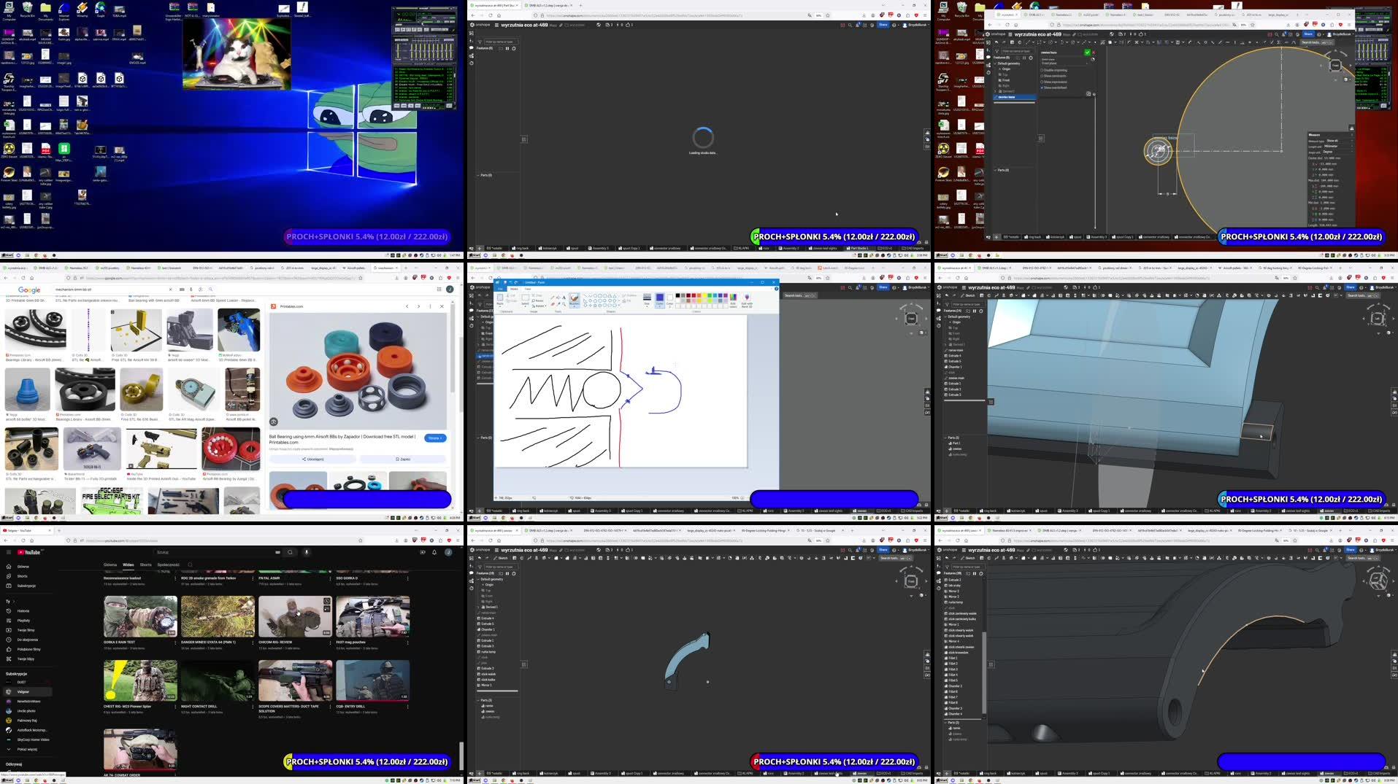Open the Paint help icon
The width and height of the screenshot is (1398, 784).
coord(776,289)
